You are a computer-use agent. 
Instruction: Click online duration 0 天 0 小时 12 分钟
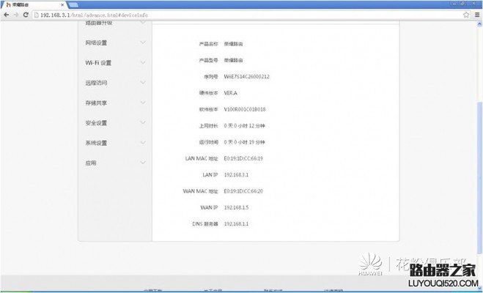pyautogui.click(x=244, y=125)
